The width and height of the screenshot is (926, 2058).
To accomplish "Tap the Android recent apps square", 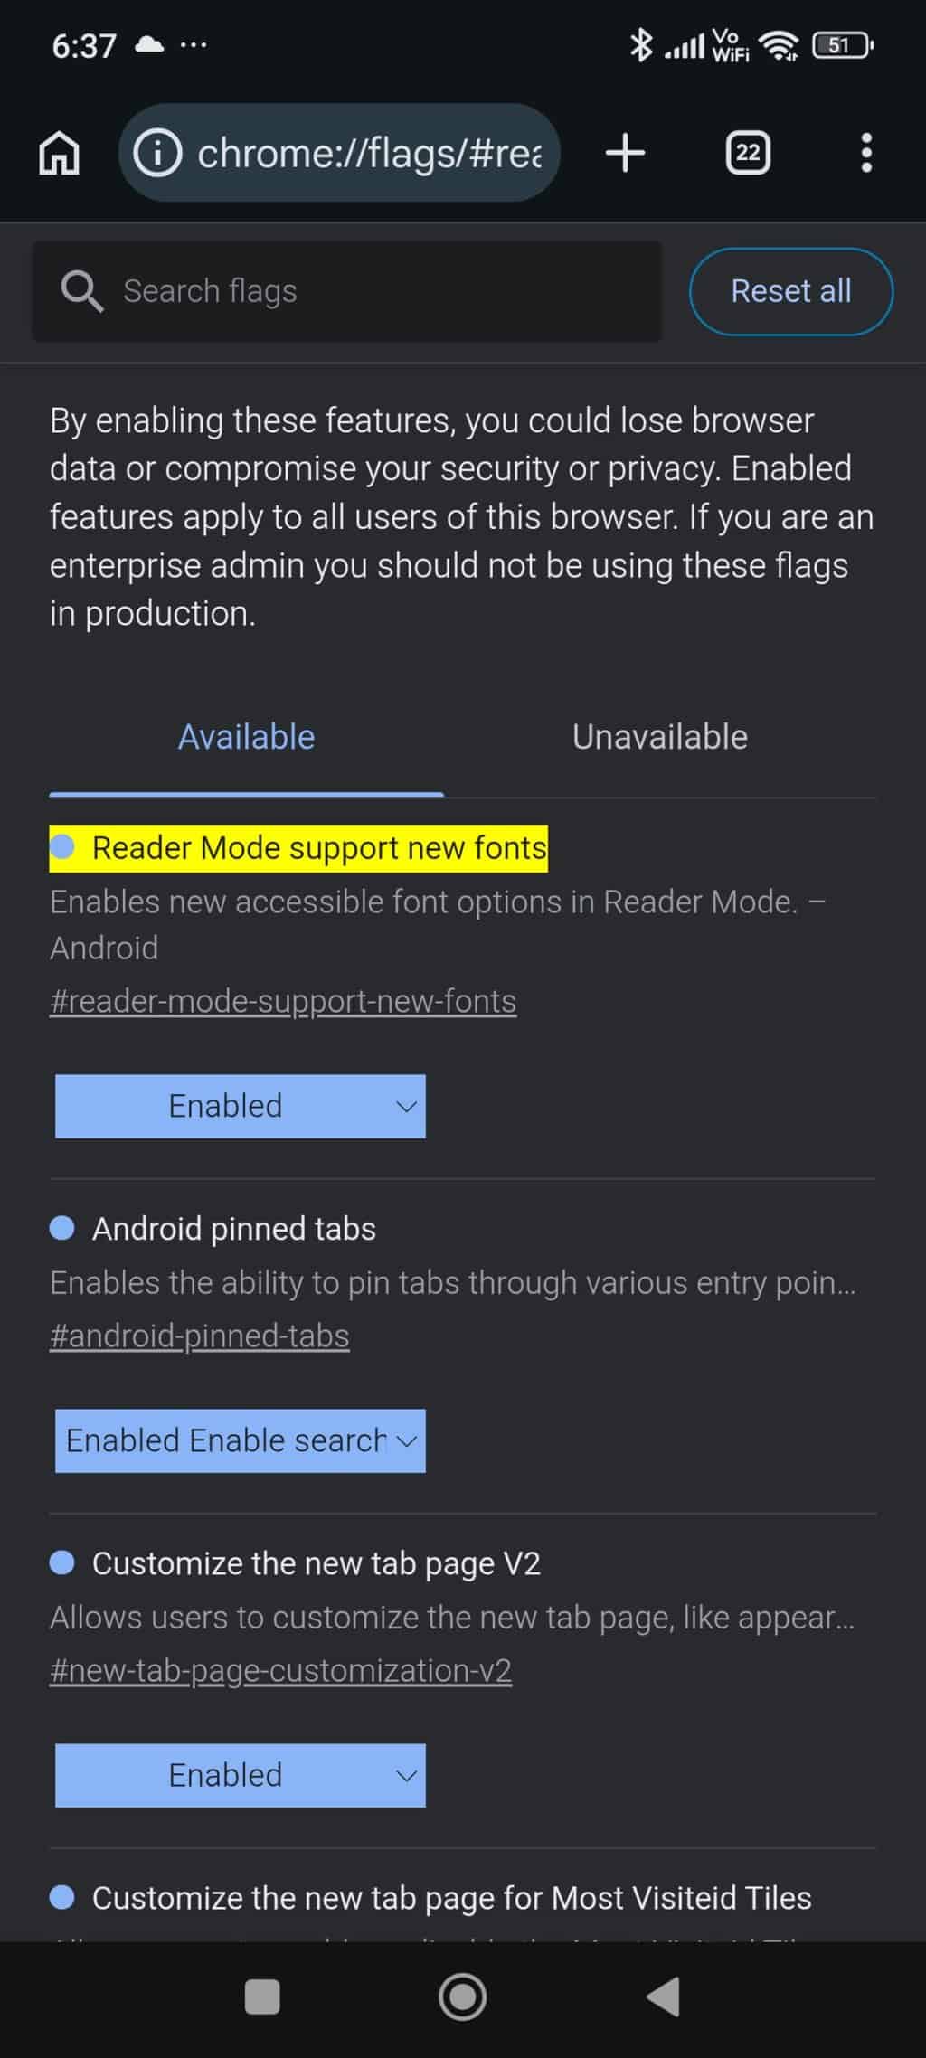I will point(262,1997).
